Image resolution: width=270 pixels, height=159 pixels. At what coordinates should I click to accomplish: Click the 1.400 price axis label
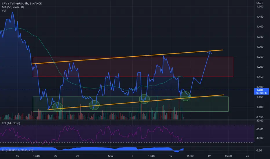click(260, 27)
